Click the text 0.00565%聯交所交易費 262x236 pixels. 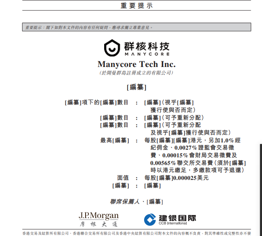[181, 163]
